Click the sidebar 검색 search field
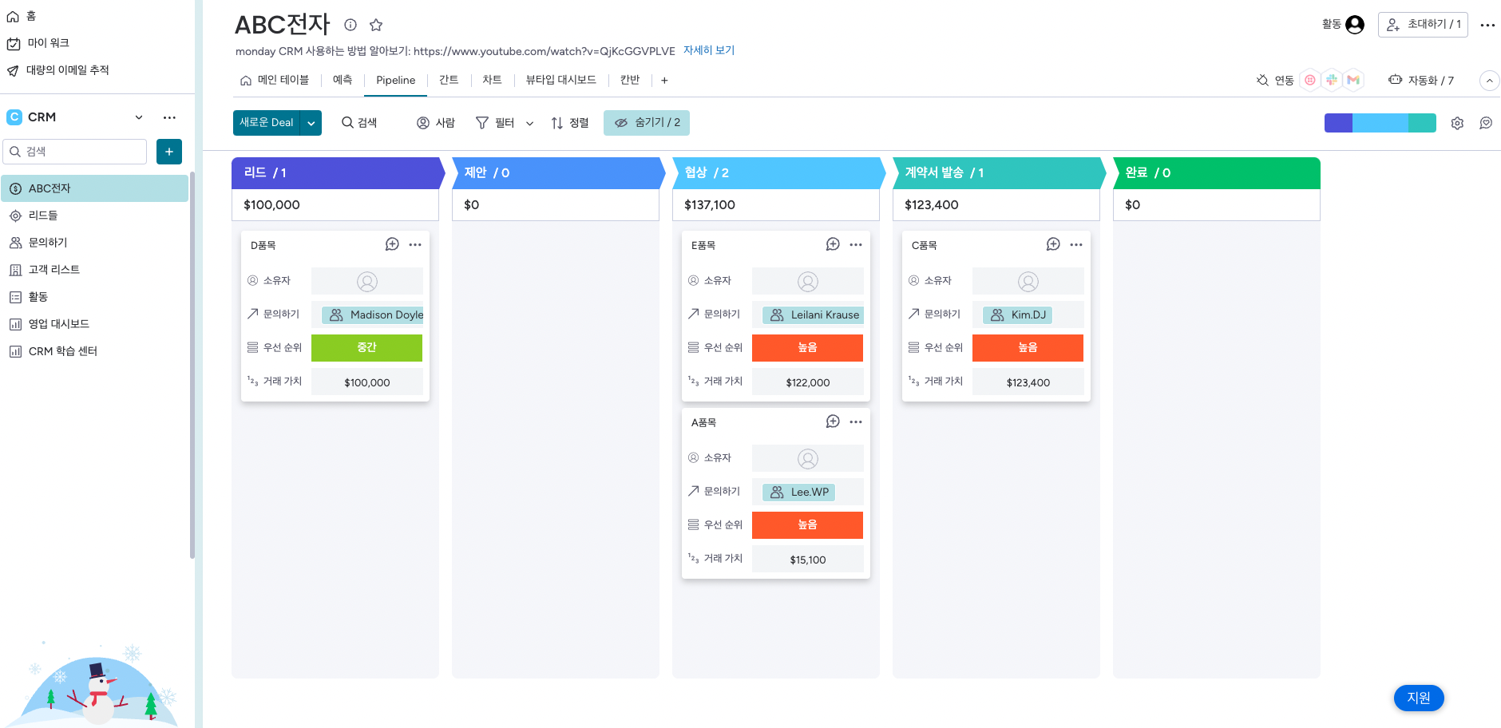1501x728 pixels. [76, 152]
